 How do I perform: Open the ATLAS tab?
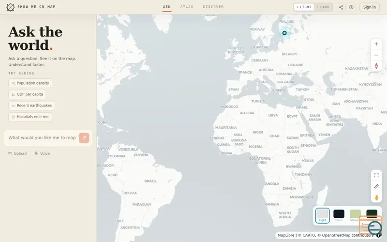point(187,7)
